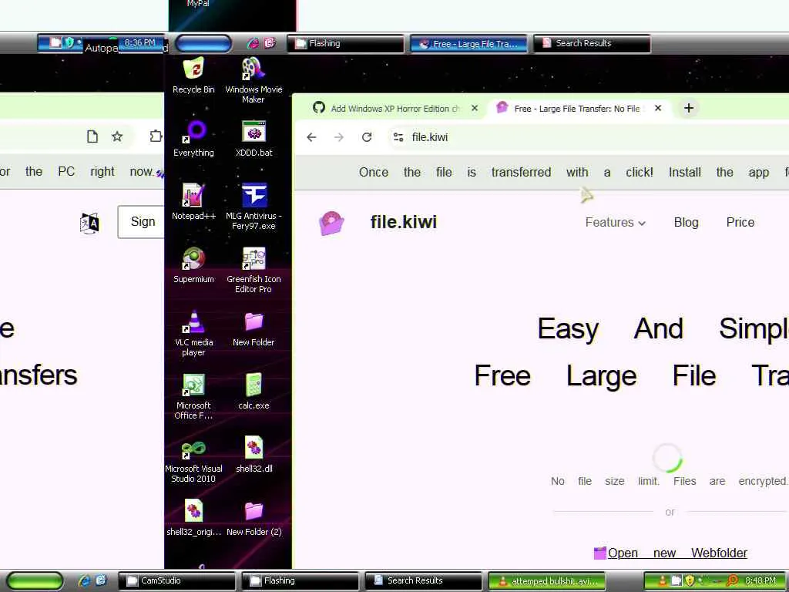
Task: Click the file.kiwi logo icon
Action: point(331,223)
